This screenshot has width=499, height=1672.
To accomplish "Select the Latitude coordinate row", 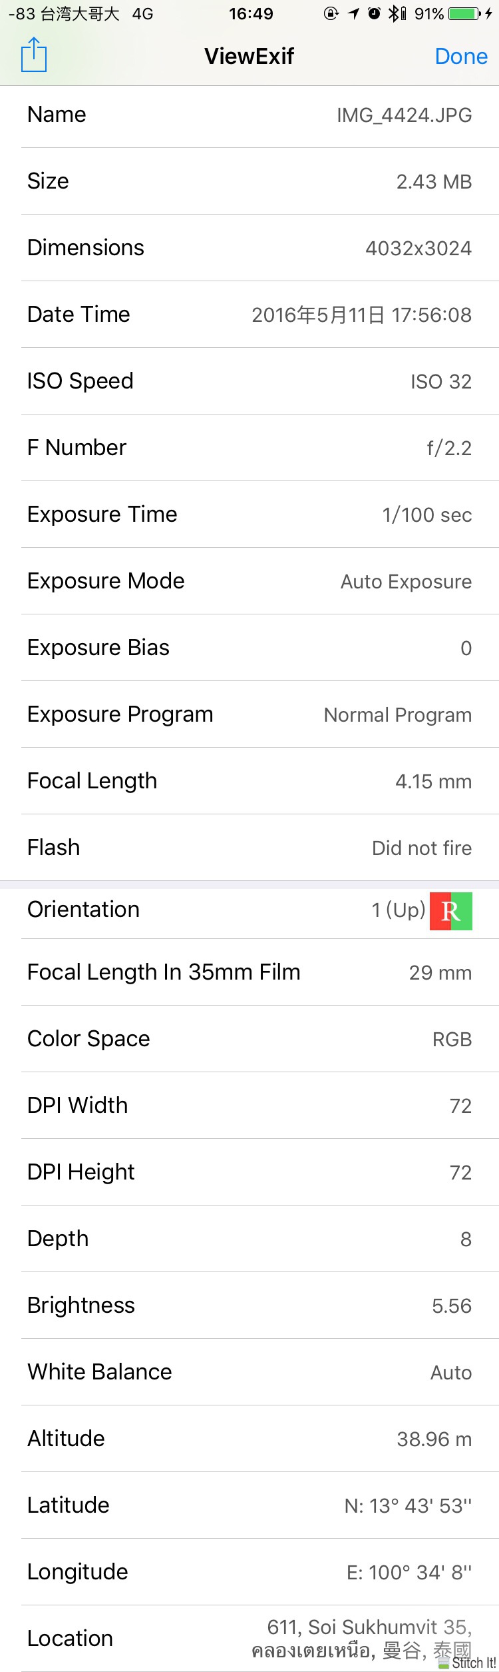I will point(249,1505).
